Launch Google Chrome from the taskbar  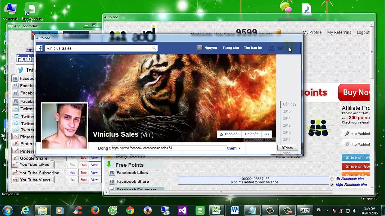130,210
